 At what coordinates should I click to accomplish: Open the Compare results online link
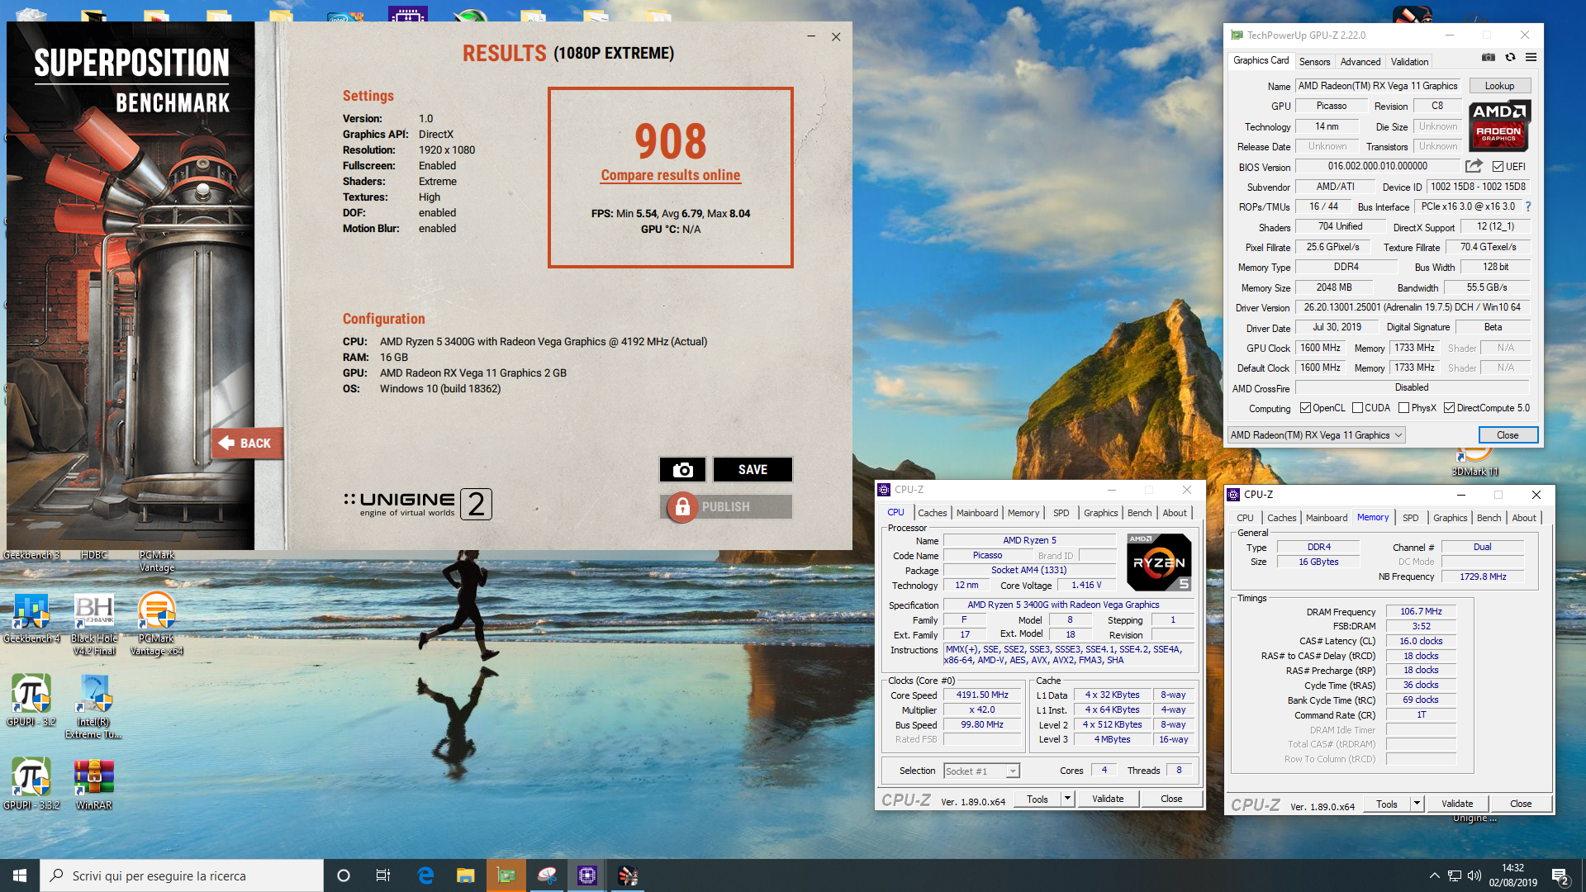671,175
